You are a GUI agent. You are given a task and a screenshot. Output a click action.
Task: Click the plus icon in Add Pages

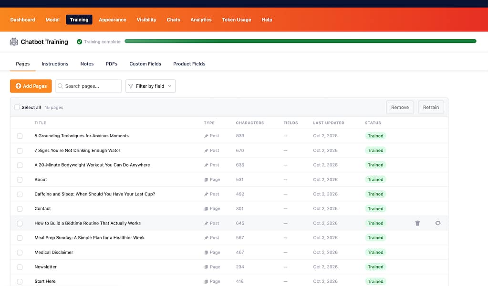pos(18,86)
